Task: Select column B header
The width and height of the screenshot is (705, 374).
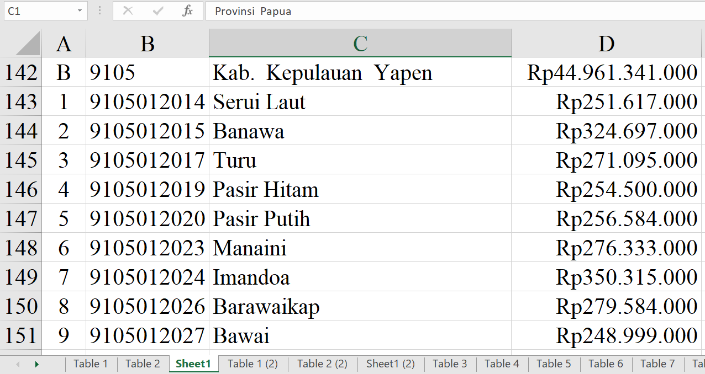Action: (147, 44)
